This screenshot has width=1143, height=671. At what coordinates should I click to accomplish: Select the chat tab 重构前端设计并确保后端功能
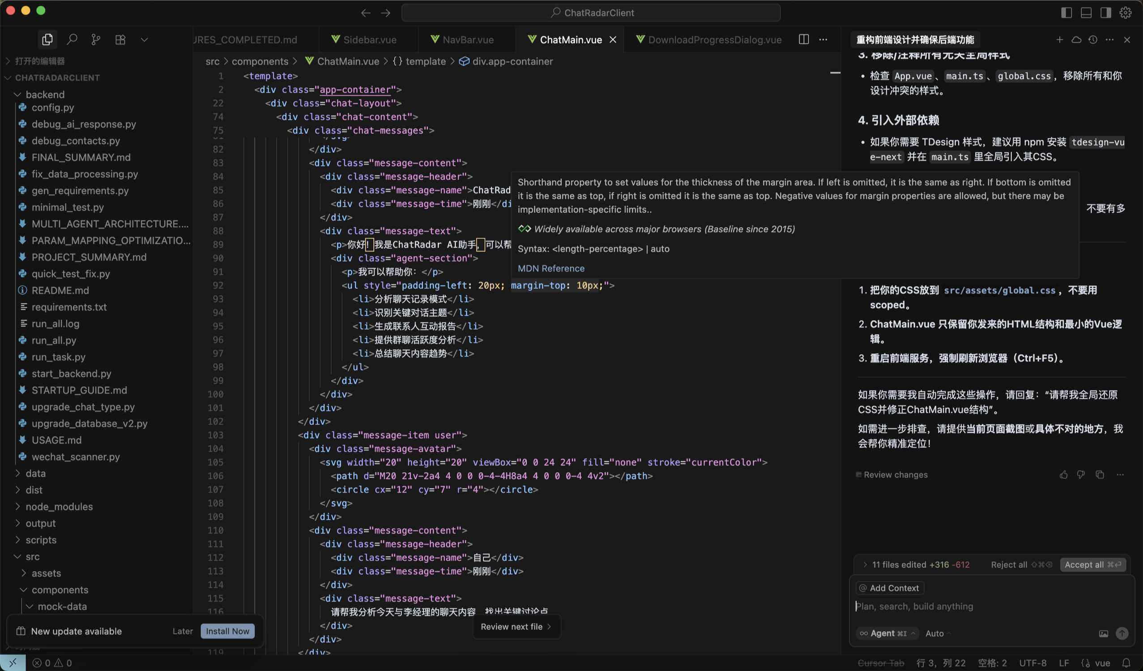[914, 39]
